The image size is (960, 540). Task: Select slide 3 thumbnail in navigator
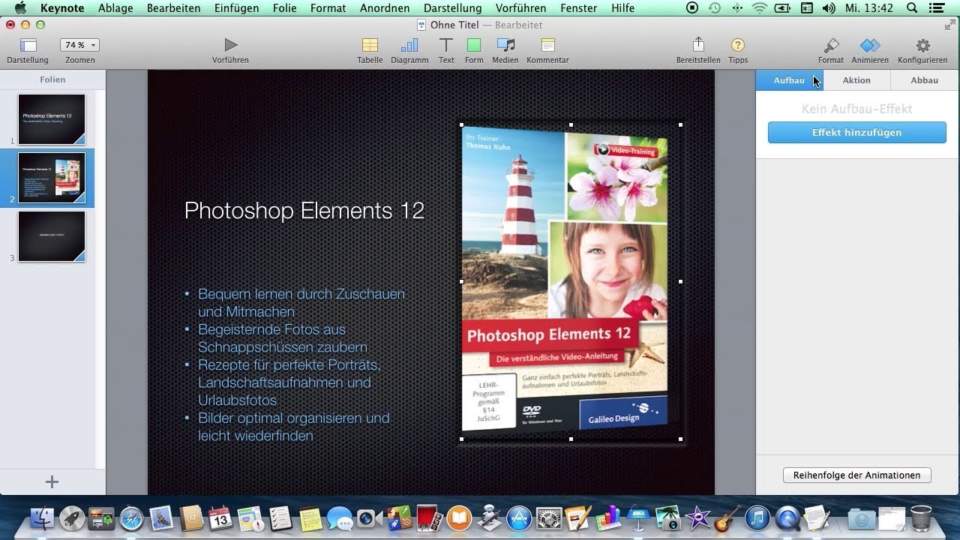pyautogui.click(x=52, y=236)
